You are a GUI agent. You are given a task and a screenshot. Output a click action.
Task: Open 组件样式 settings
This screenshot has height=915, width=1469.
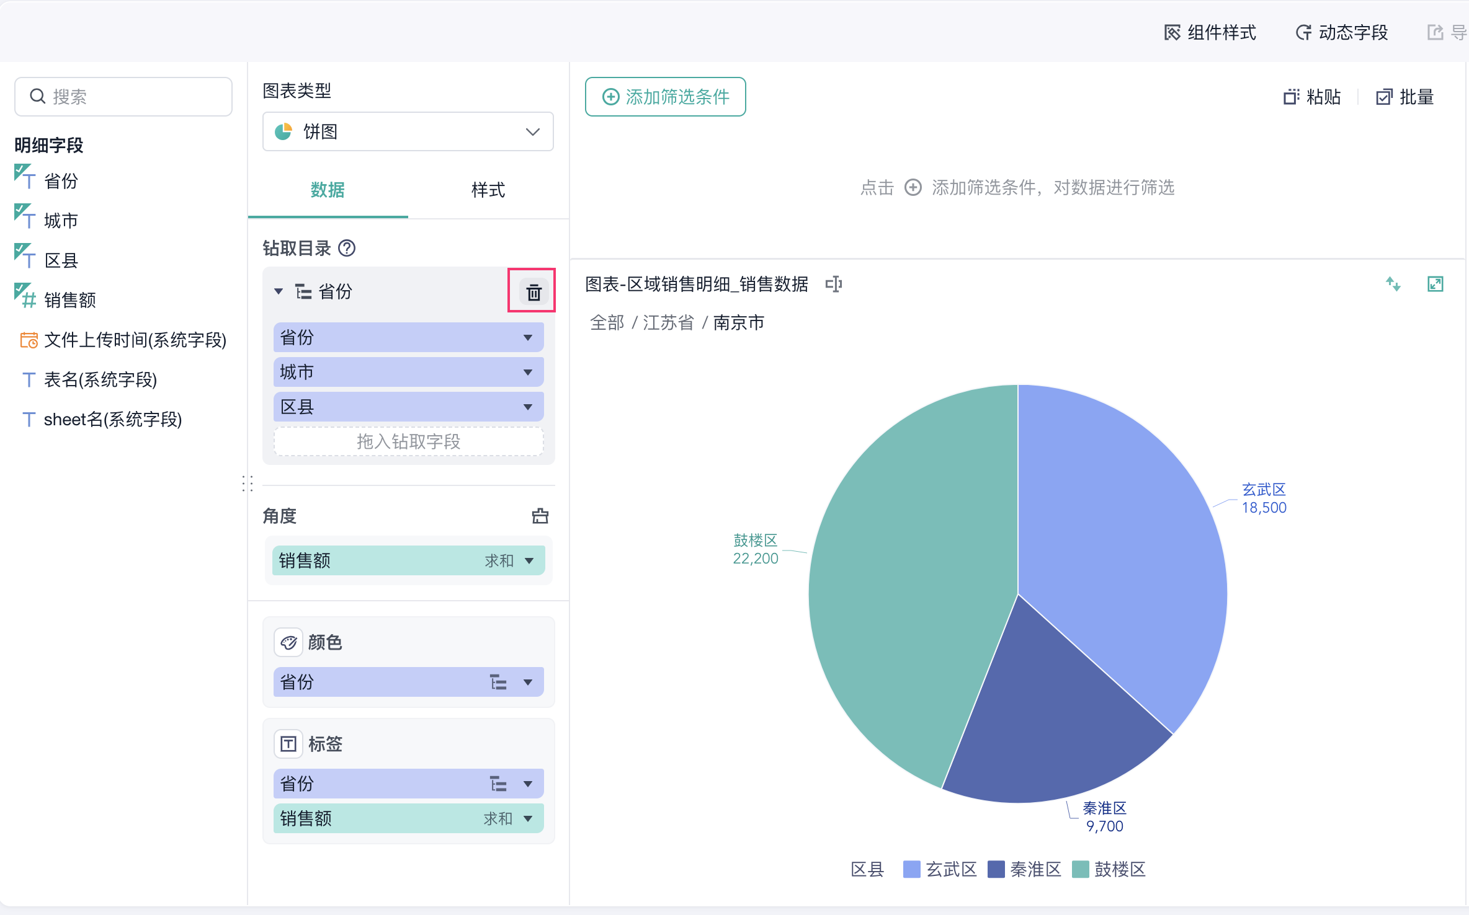point(1210,32)
